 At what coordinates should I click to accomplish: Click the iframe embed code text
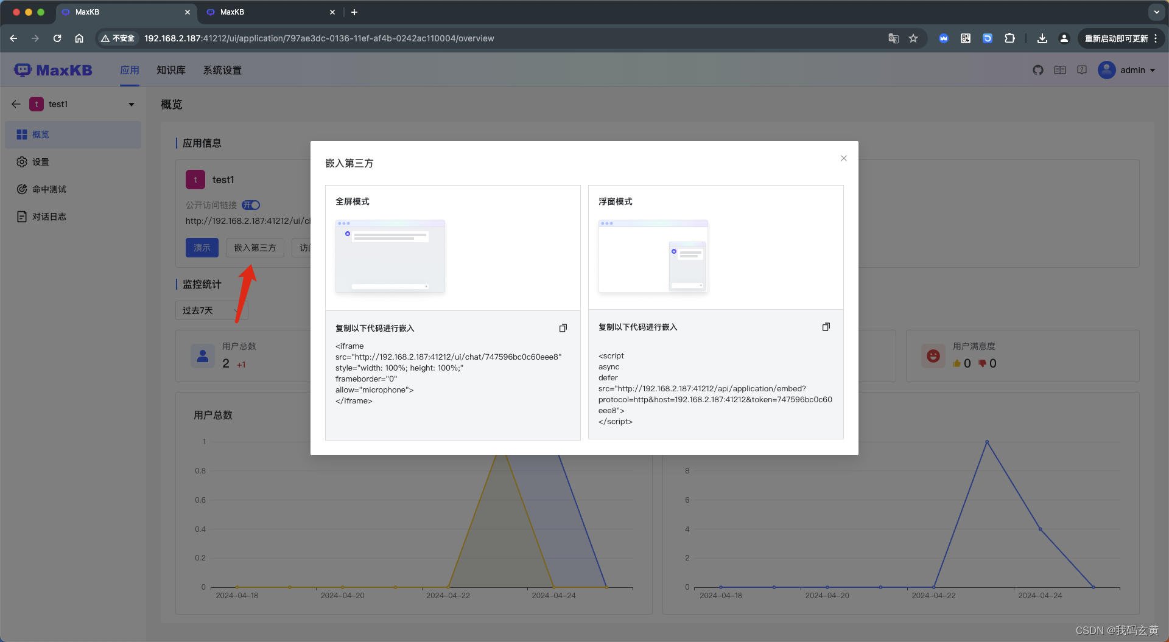click(x=448, y=373)
